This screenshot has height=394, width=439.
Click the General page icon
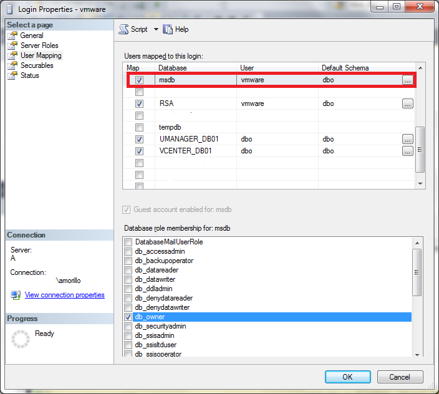(12, 36)
